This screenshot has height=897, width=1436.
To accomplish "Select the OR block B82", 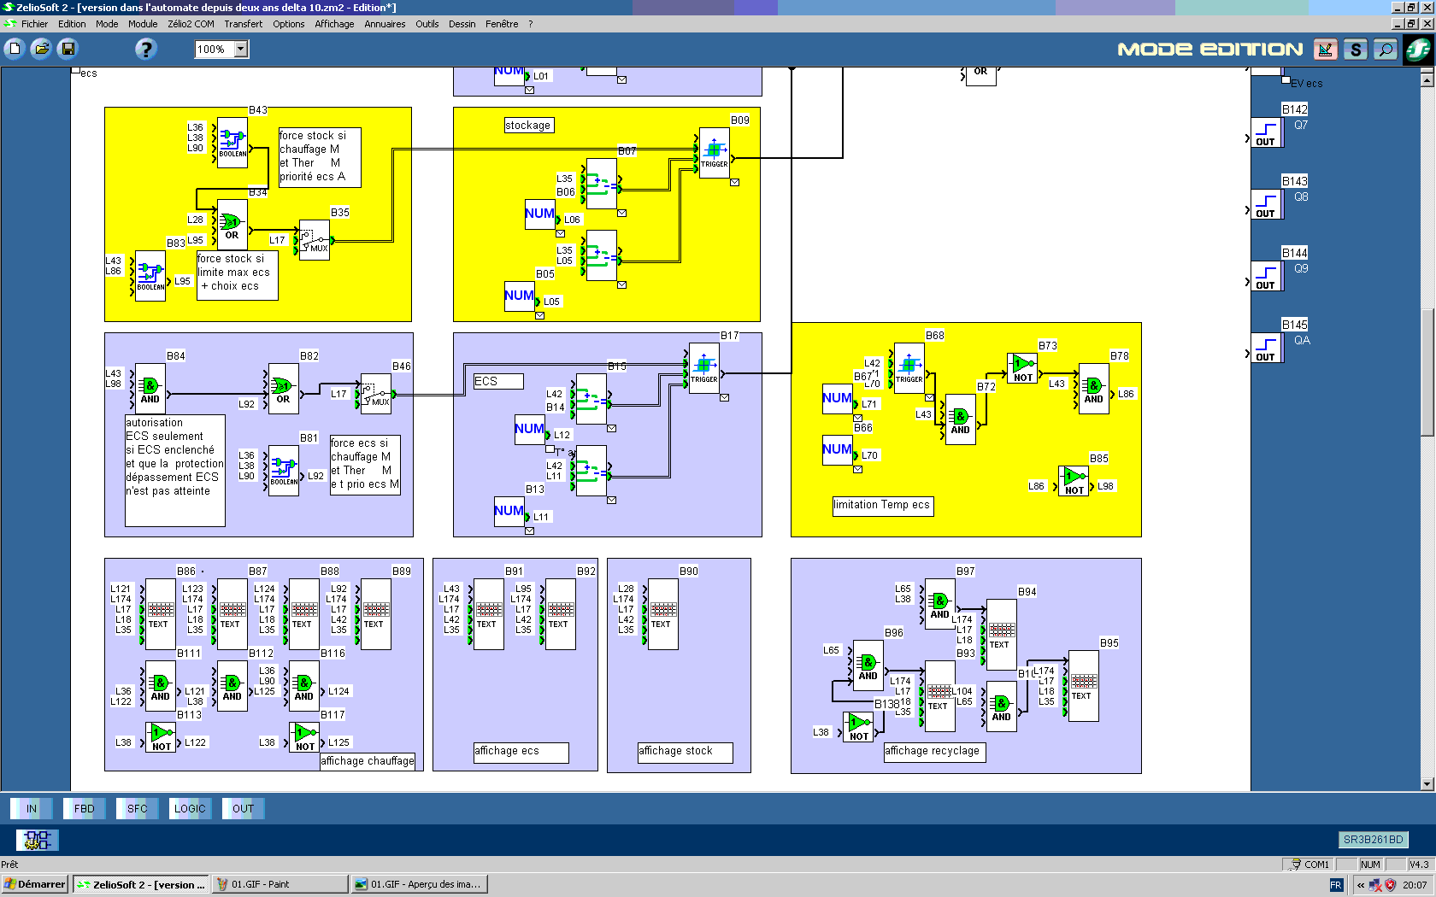I will 284,389.
